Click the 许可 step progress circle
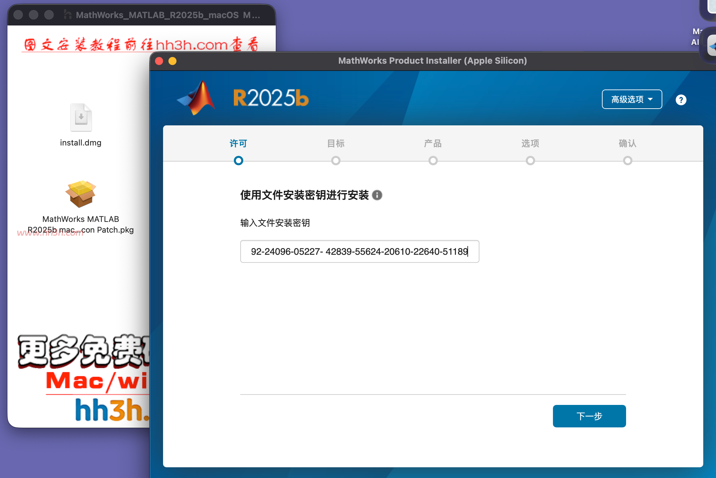716x478 pixels. coord(238,161)
